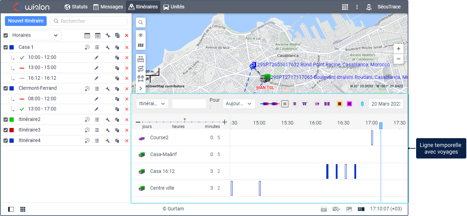467x216 pixels.
Task: Open the vertical three-dots options menu
Action: 357,7
